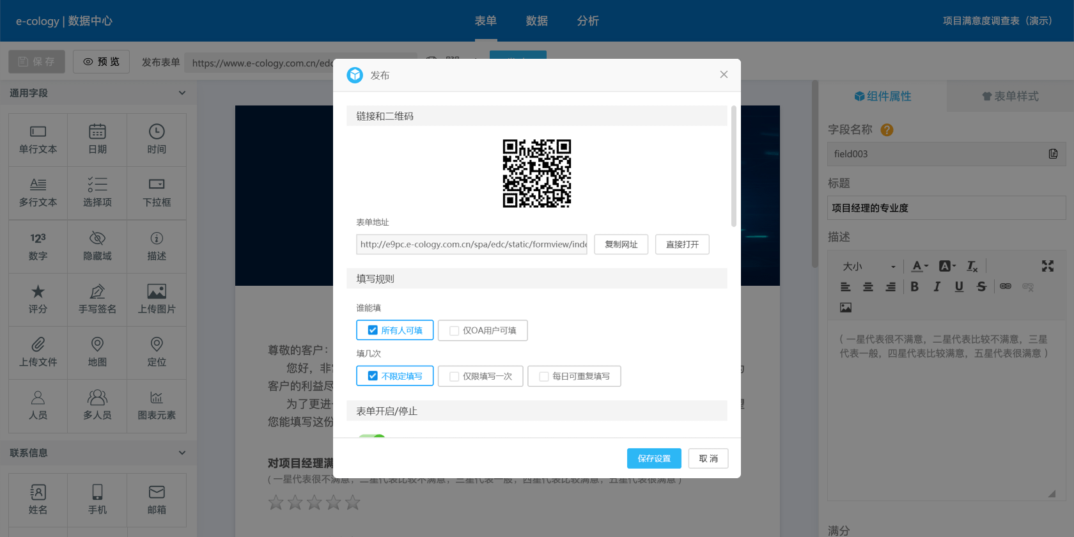Expand description editor to fullscreen

point(1048,266)
